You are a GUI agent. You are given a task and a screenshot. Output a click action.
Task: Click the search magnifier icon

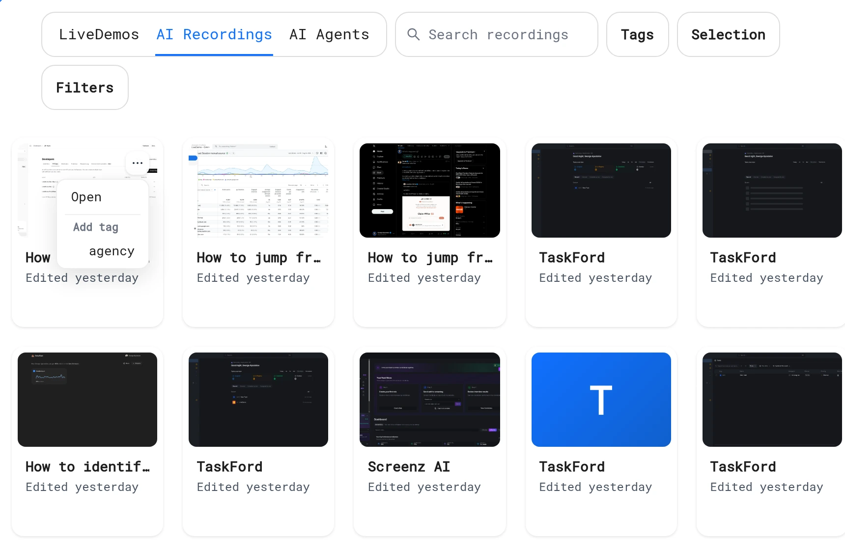414,34
